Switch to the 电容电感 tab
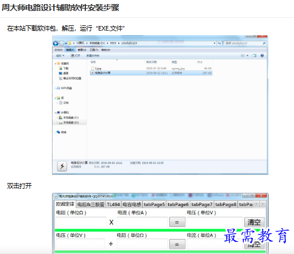The height and width of the screenshot is (254, 294). coord(132,204)
